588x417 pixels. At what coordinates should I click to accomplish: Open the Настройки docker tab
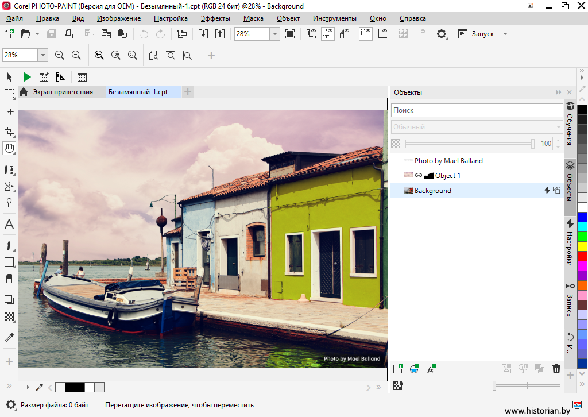click(x=570, y=243)
